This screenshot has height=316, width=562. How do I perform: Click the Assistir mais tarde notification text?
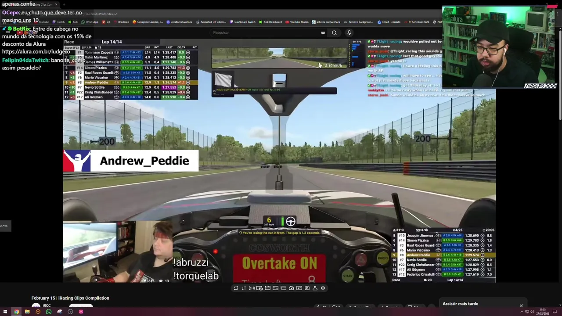pos(460,304)
